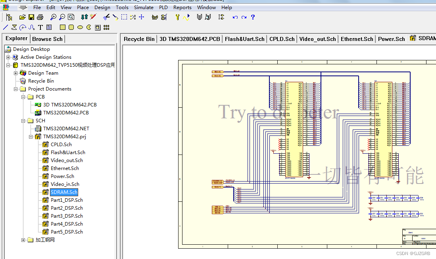
Task: Select the draw Line tool icon
Action: [x=6, y=27]
